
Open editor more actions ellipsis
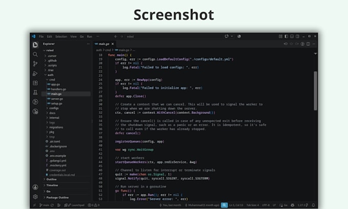[x=314, y=44]
